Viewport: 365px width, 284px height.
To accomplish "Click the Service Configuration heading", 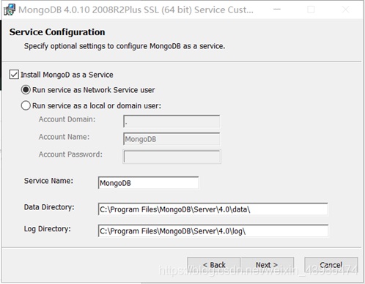I will [57, 32].
